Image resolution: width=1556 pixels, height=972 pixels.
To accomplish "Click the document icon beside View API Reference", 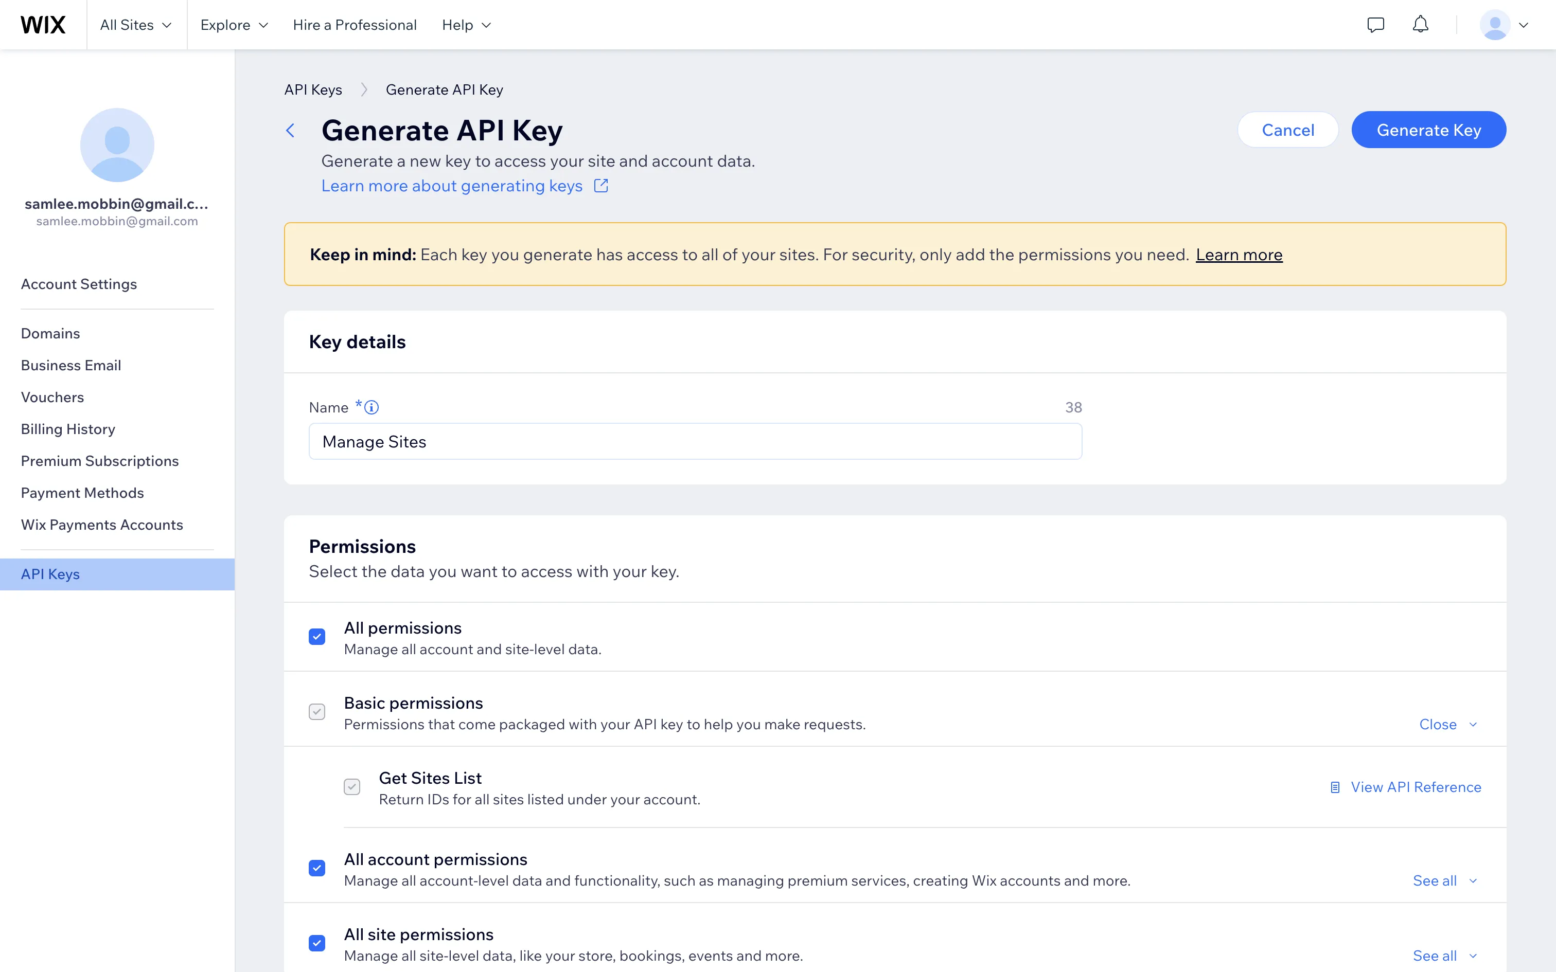I will pos(1335,787).
